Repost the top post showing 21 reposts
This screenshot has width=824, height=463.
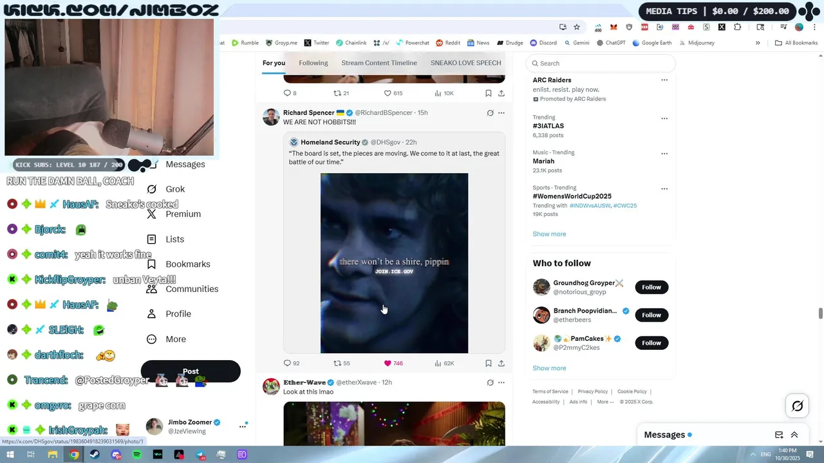337,93
